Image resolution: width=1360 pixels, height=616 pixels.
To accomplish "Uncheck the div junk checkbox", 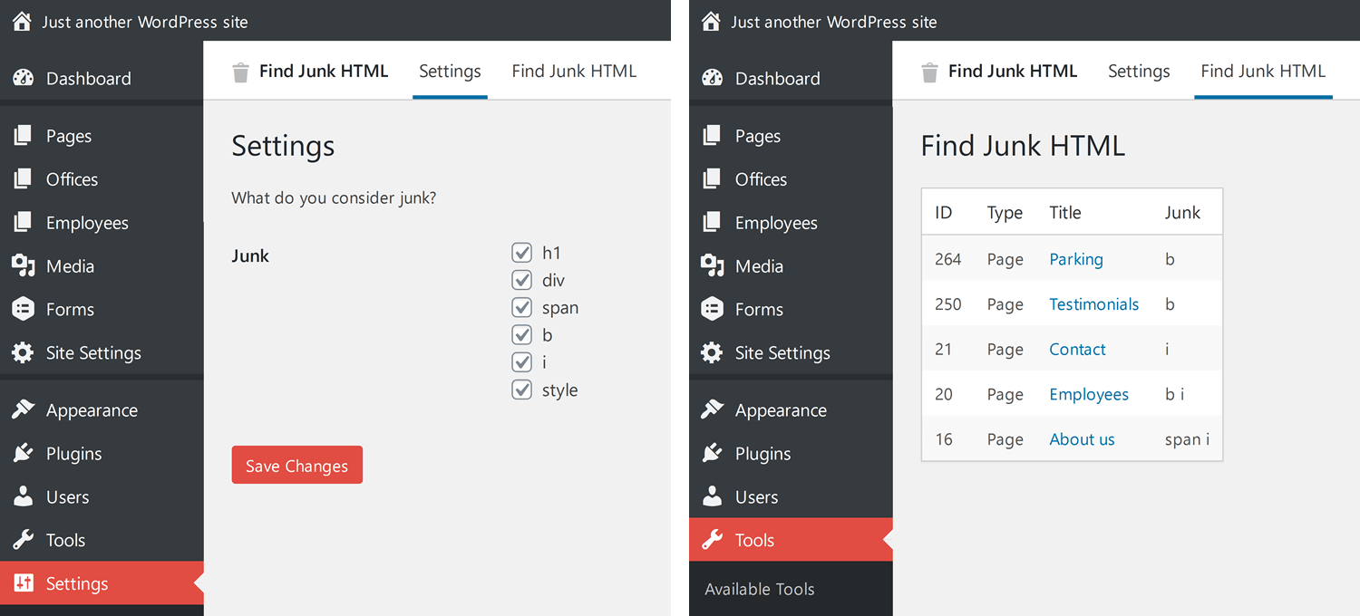I will [x=521, y=280].
